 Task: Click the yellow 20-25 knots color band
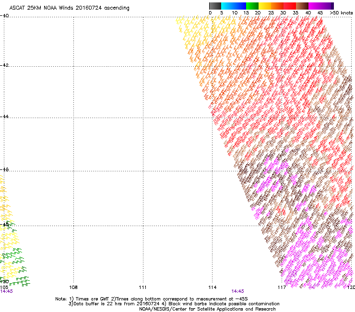[265, 6]
